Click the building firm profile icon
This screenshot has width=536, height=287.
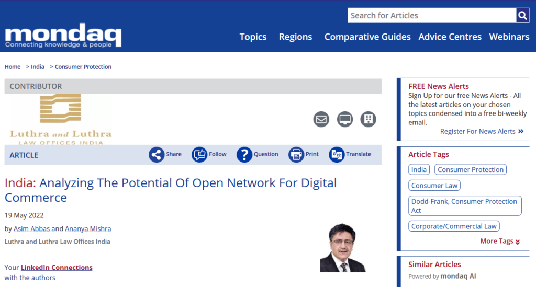(368, 119)
